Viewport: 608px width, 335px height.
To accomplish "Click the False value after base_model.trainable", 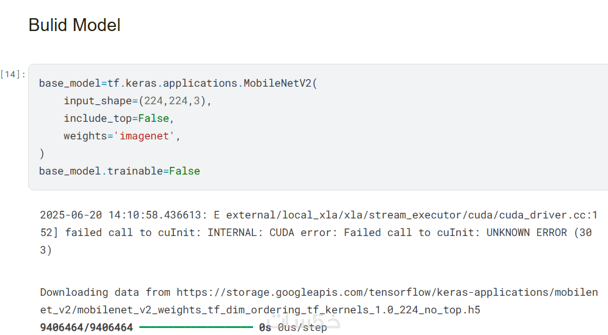I will (185, 171).
